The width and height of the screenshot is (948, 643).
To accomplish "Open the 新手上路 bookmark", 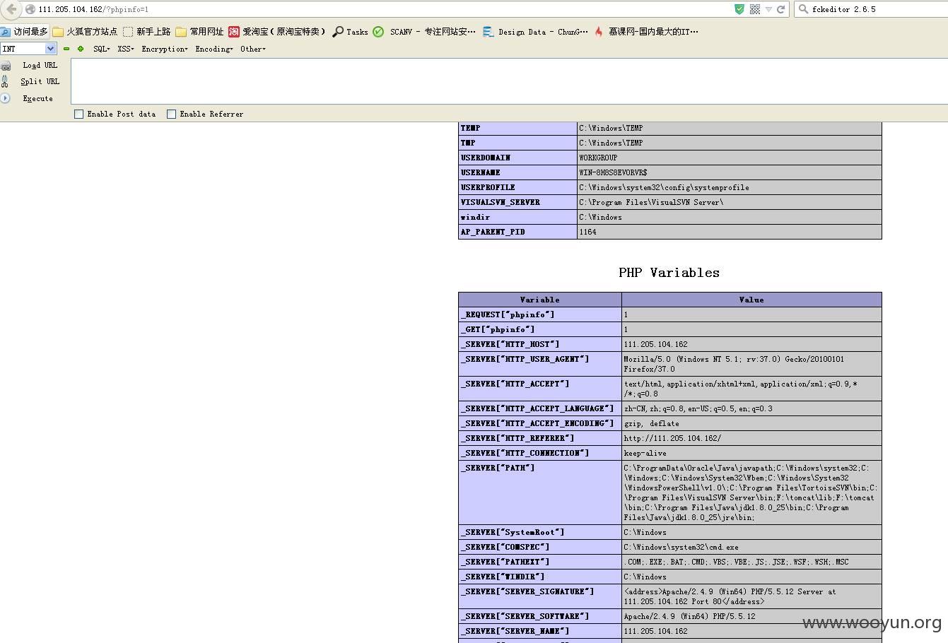I will (146, 32).
